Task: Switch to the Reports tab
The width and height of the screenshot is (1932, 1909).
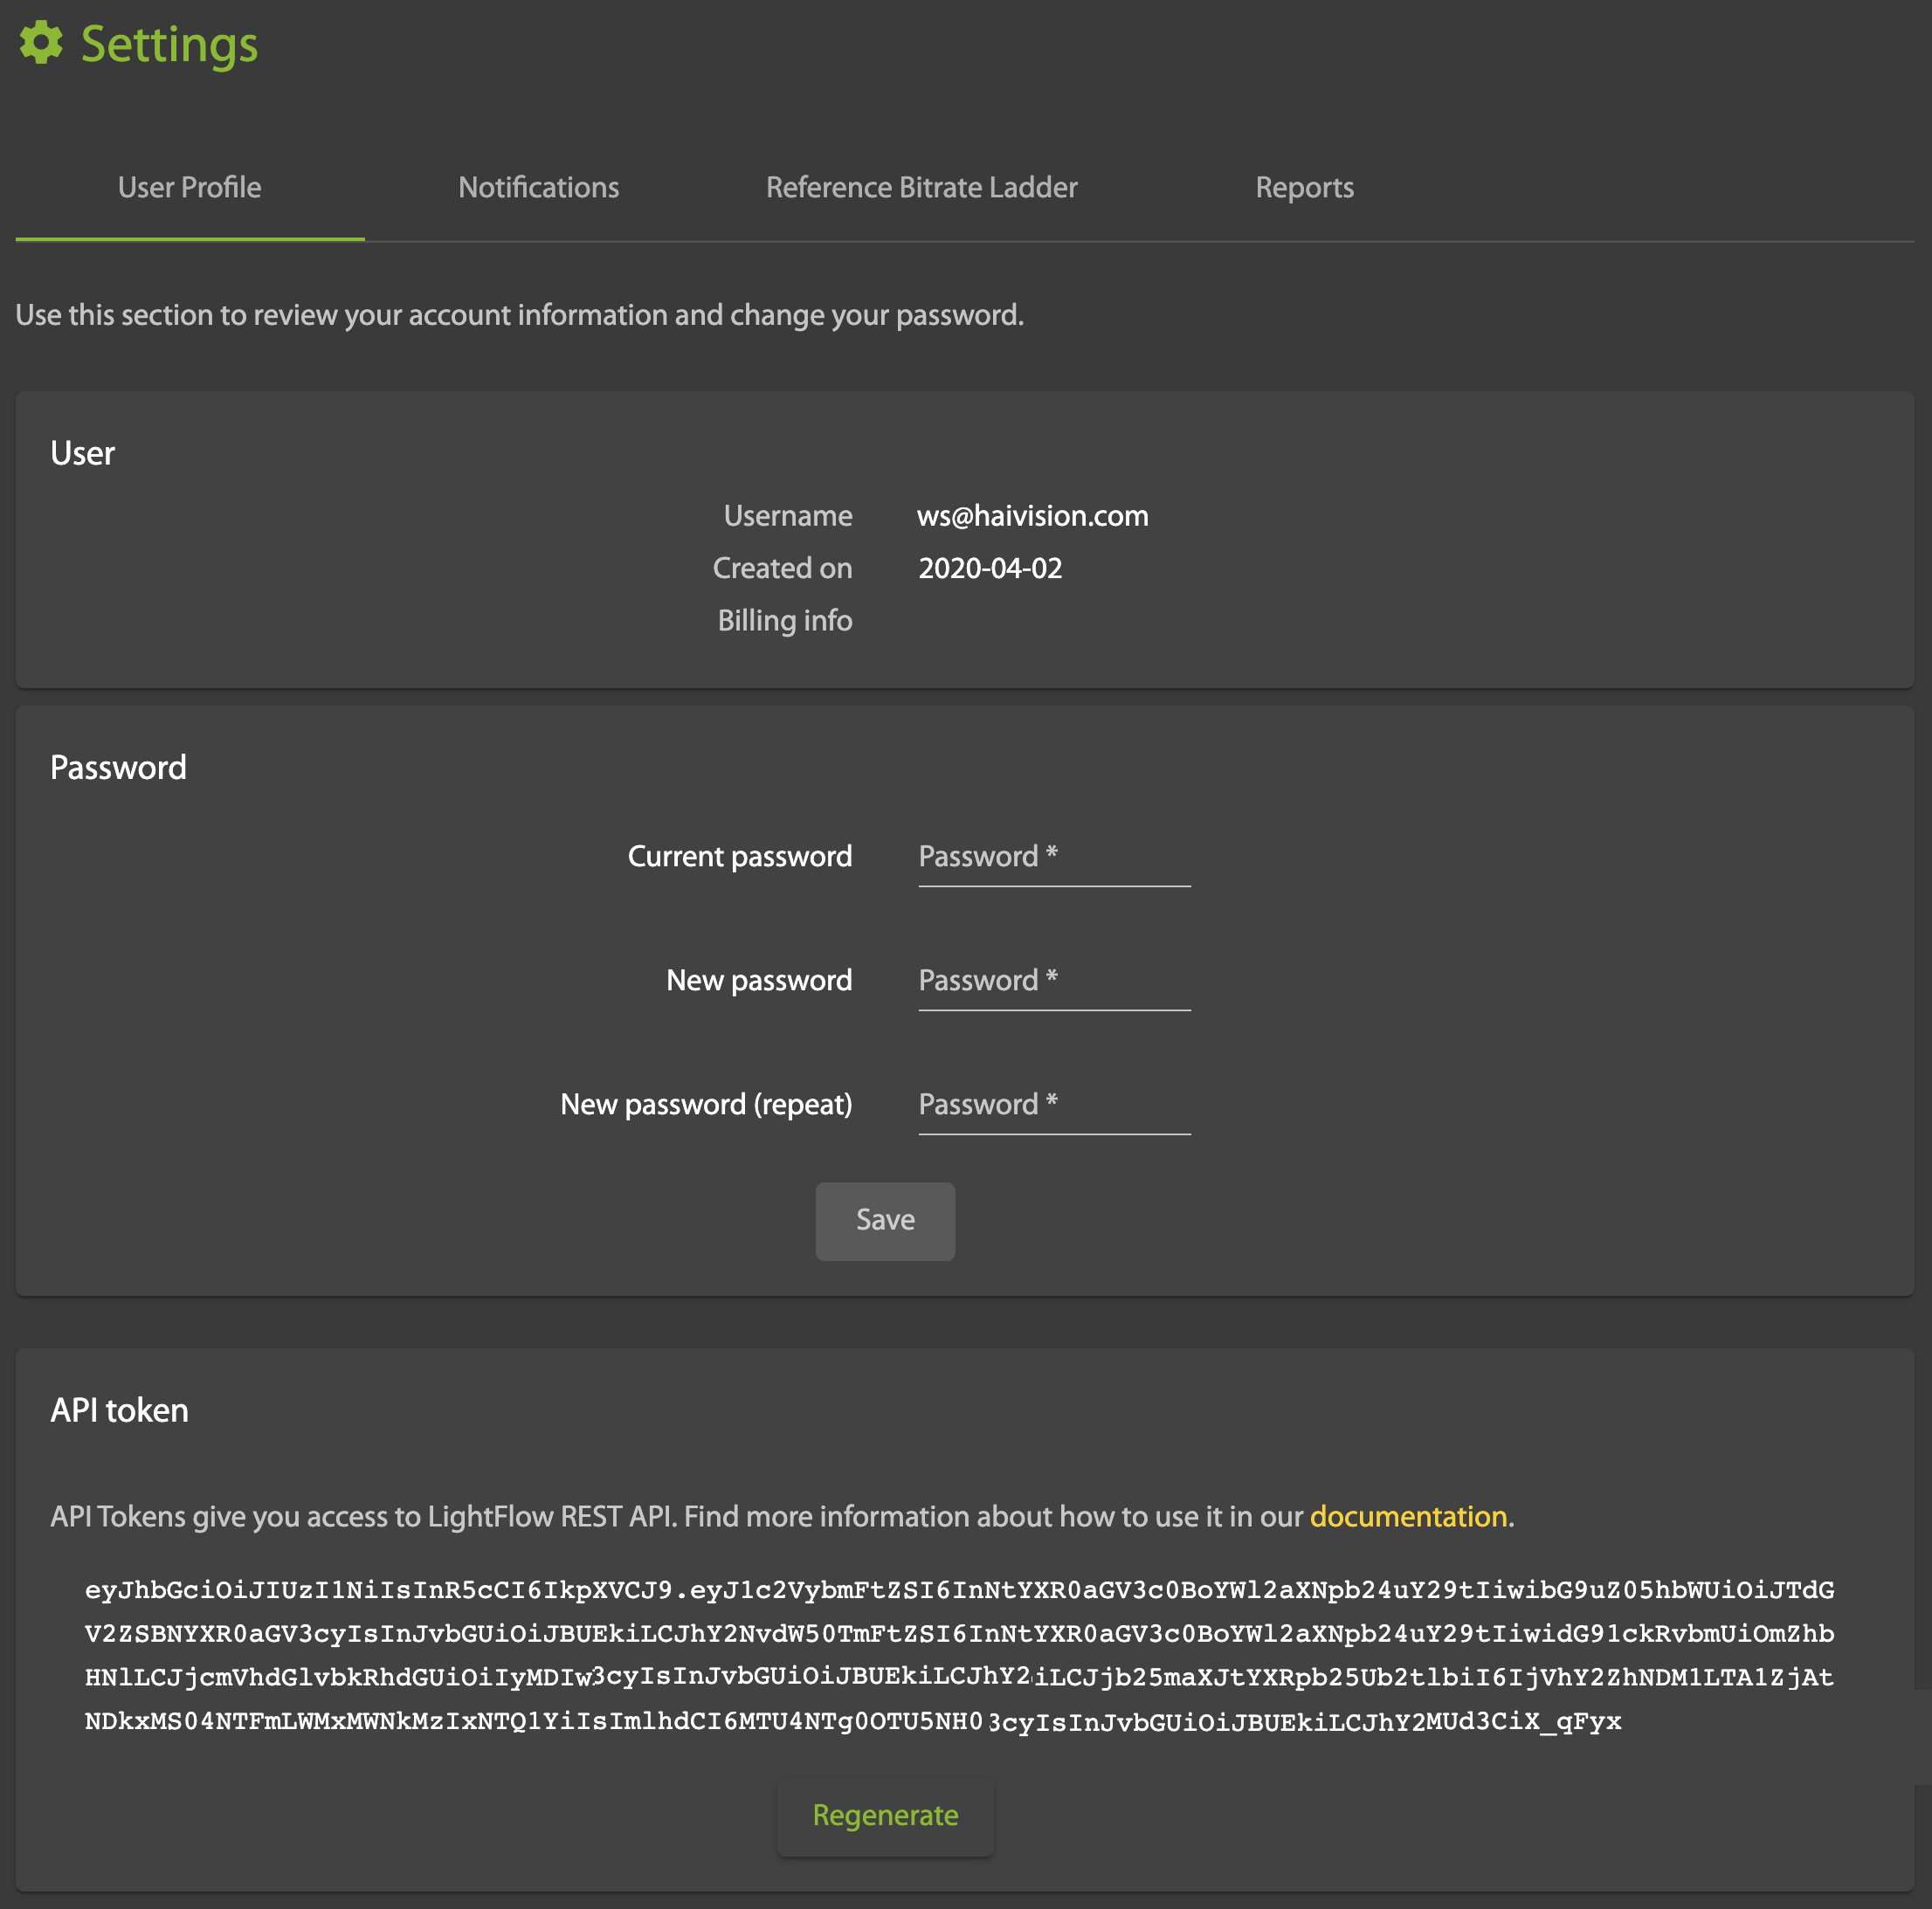Action: 1304,188
